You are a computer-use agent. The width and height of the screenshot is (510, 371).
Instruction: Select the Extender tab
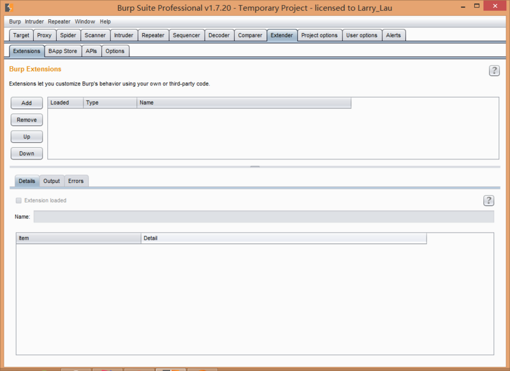click(x=282, y=35)
